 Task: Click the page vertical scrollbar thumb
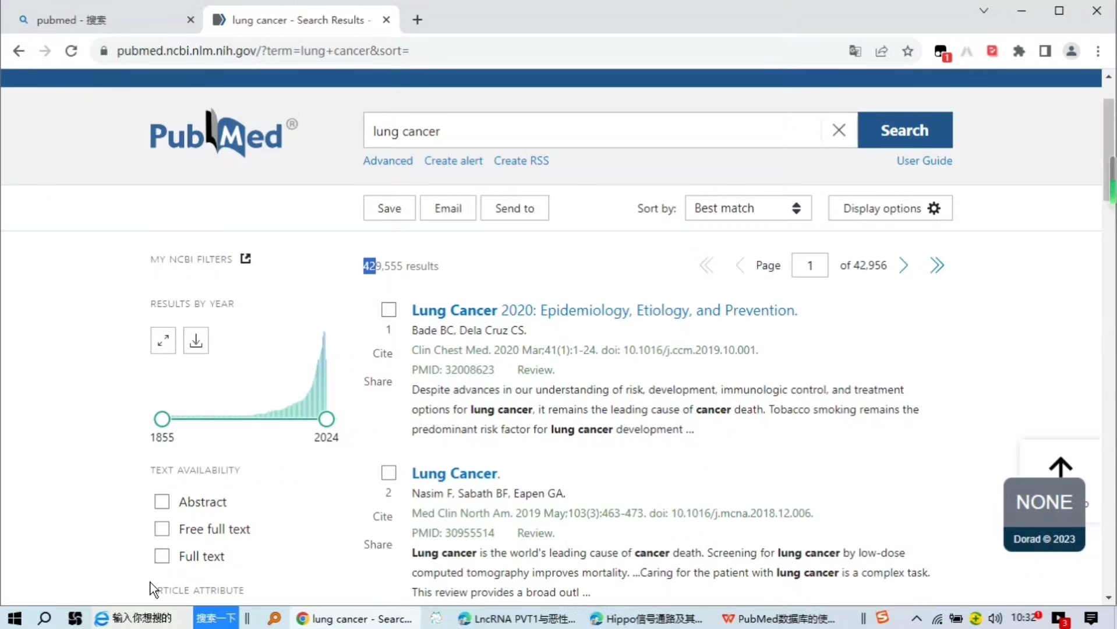1108,150
